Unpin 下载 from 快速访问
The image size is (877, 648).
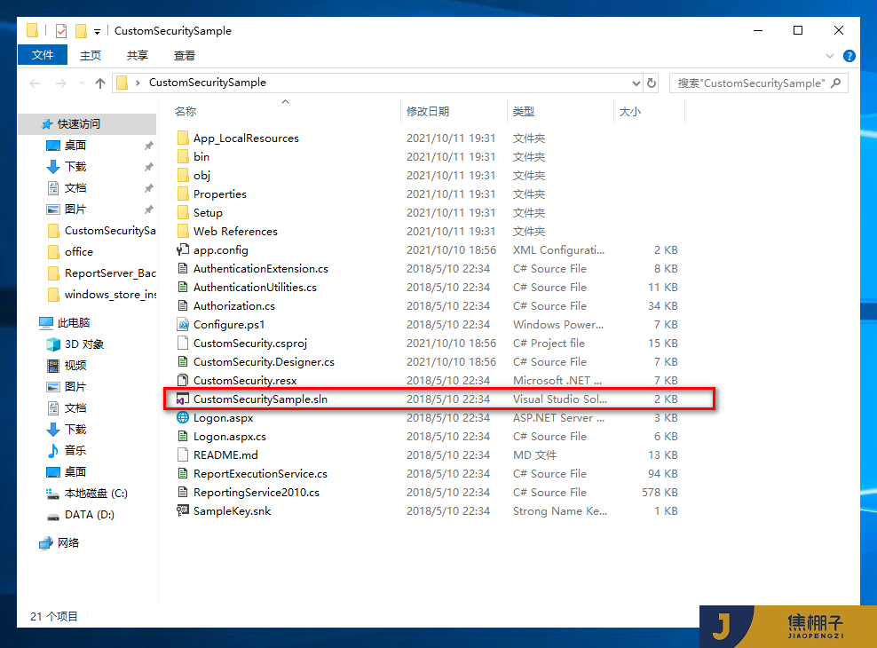pos(148,165)
